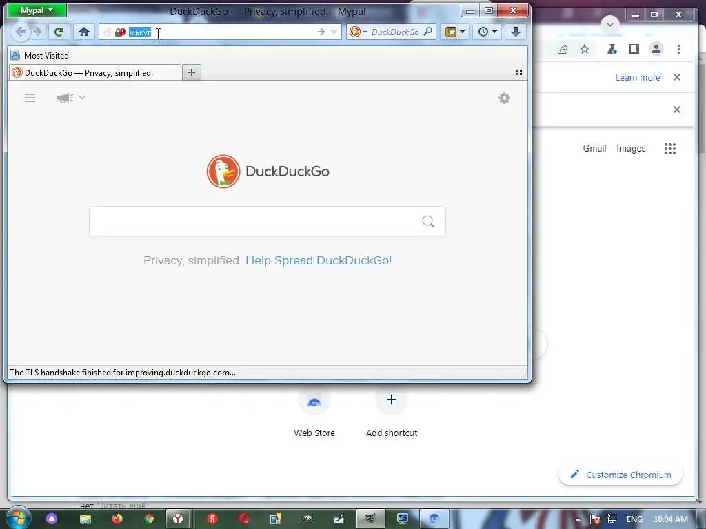Click the DuckDuckGo search magnifier button

[x=428, y=221]
